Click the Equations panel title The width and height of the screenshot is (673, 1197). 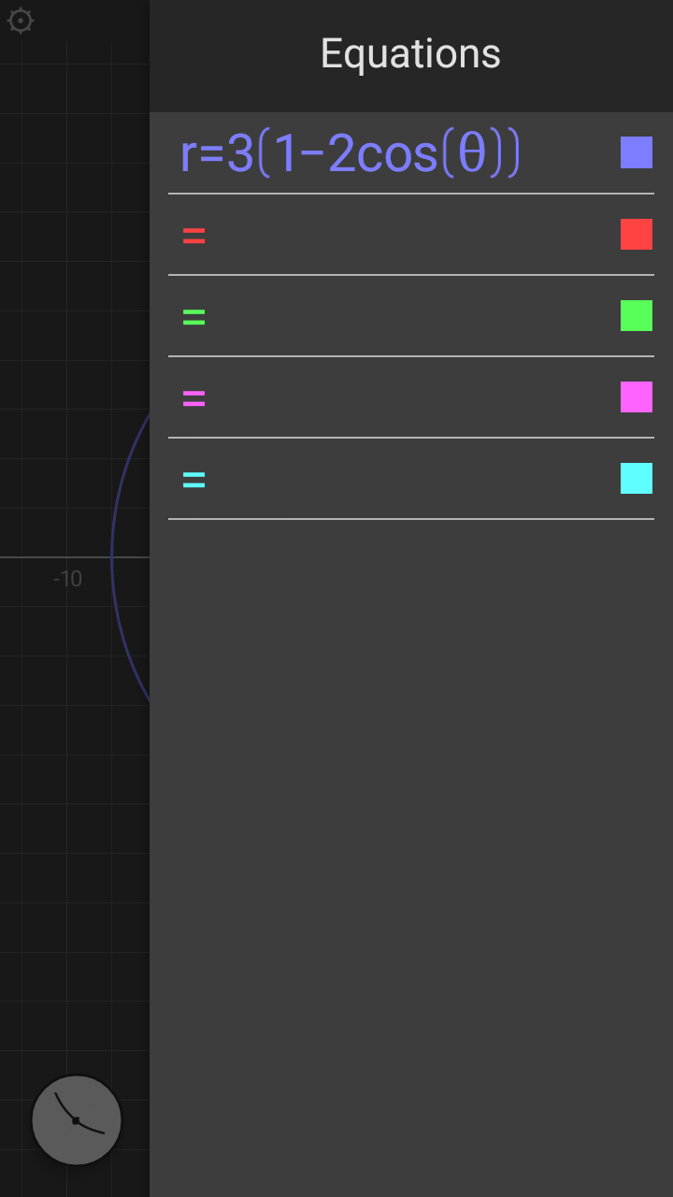pyautogui.click(x=410, y=54)
